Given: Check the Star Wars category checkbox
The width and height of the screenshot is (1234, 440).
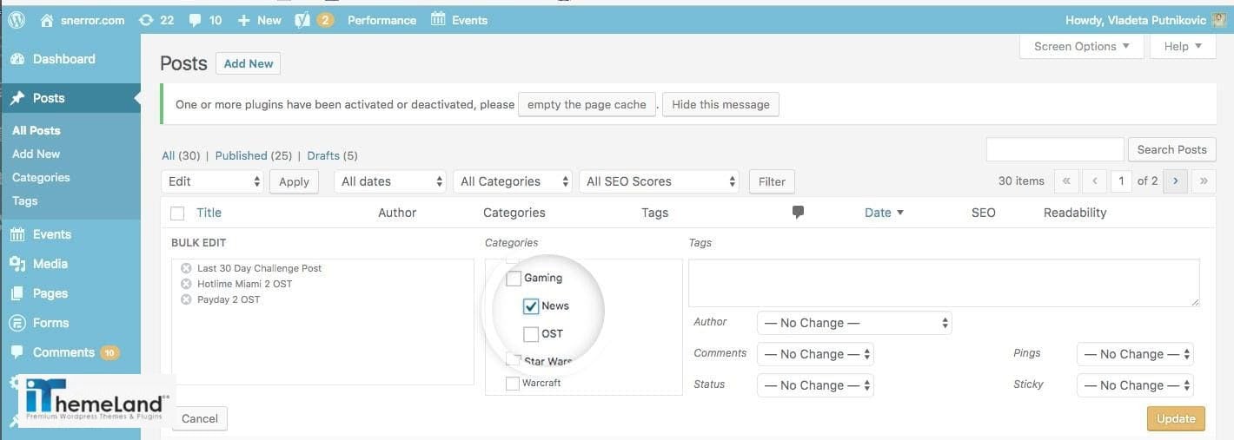Looking at the screenshot, I should click(x=514, y=359).
